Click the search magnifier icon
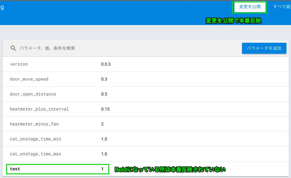 [13, 48]
